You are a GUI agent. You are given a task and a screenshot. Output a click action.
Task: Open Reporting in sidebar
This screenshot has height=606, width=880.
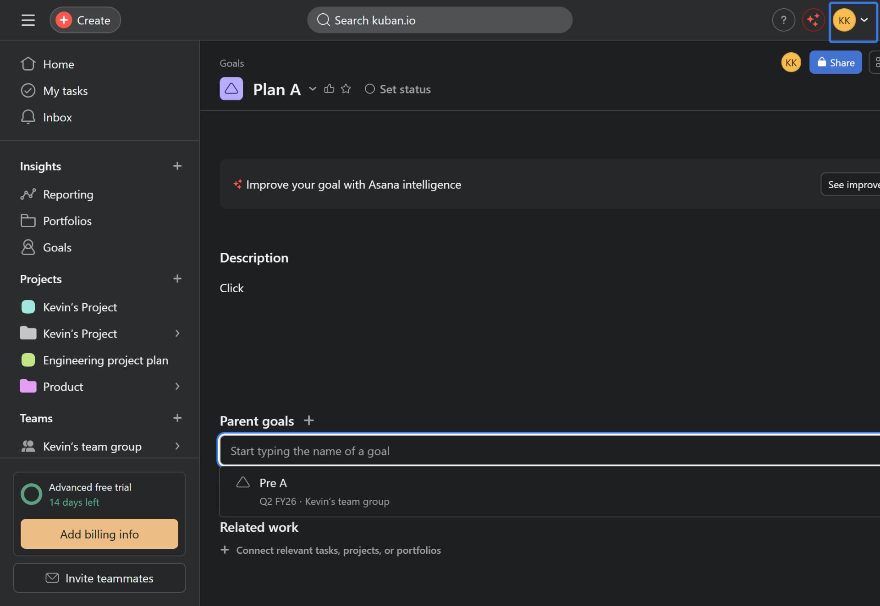click(68, 194)
